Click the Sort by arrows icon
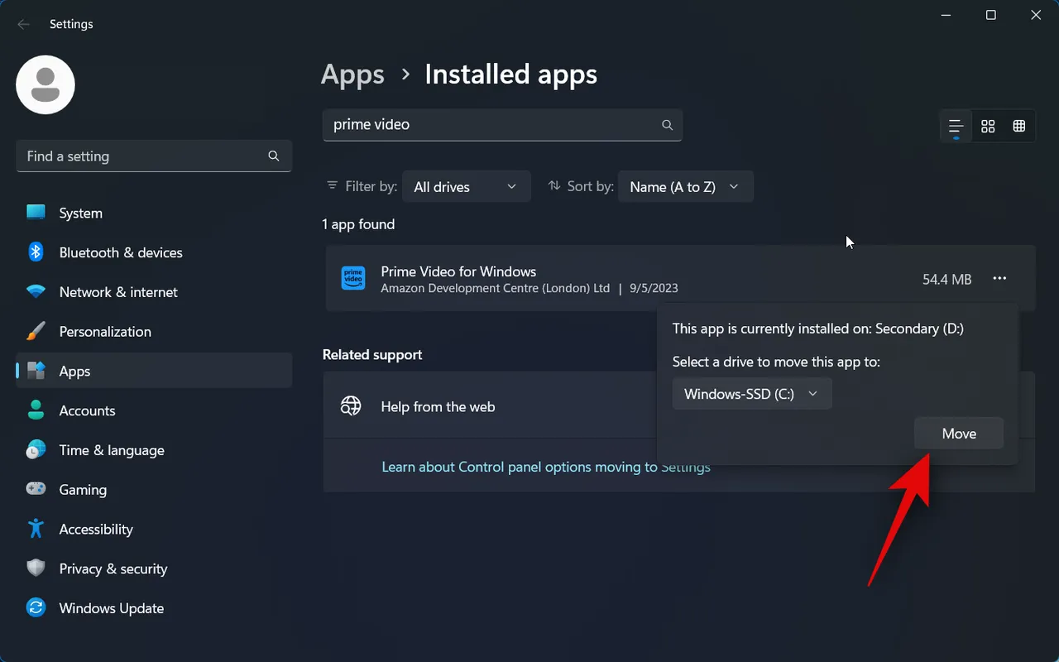 [554, 186]
